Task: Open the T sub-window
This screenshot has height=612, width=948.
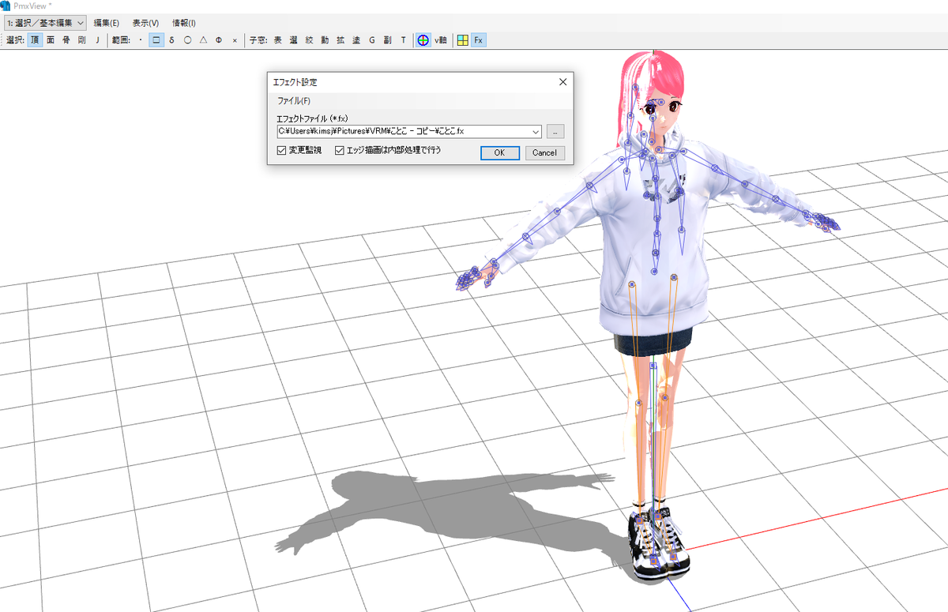Action: (x=403, y=39)
